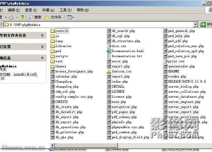This screenshot has width=212, height=152.
Task: Open the Help (帮助) menu
Action: coord(83,10)
